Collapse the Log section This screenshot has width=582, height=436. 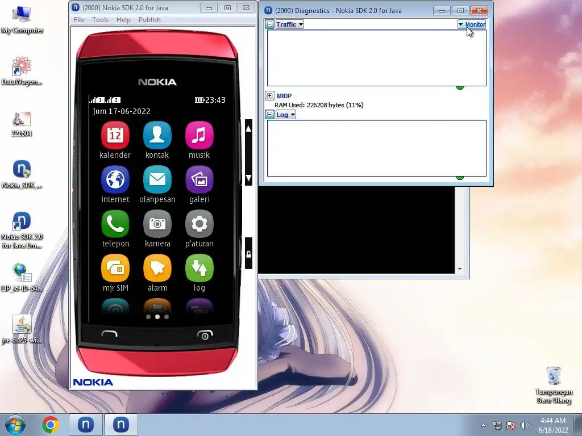click(x=270, y=115)
